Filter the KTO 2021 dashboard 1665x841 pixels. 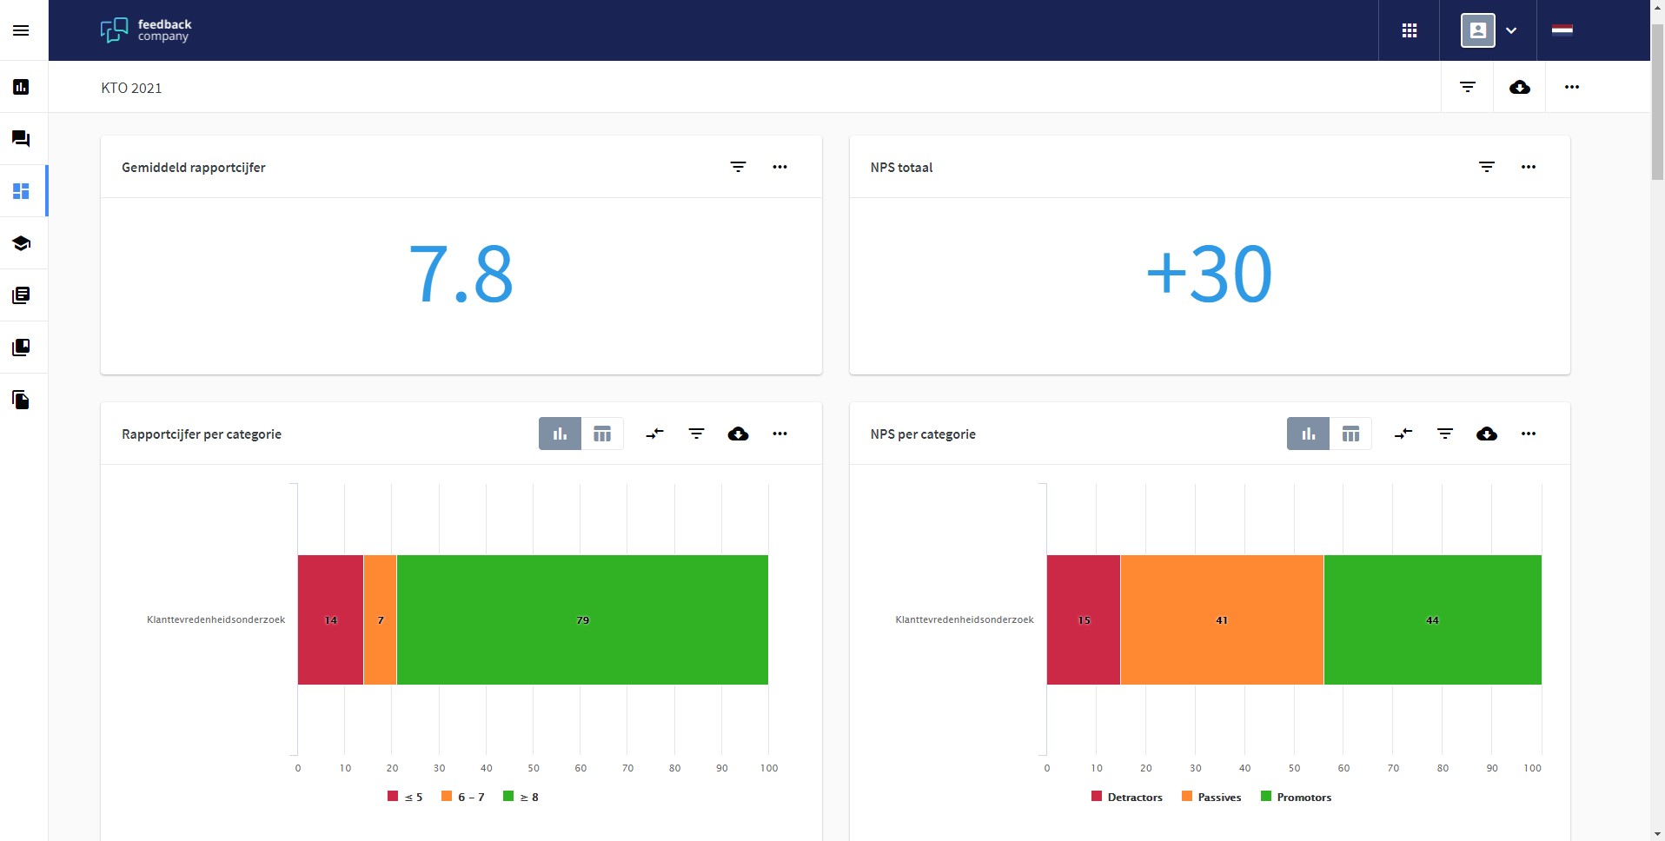click(1468, 87)
